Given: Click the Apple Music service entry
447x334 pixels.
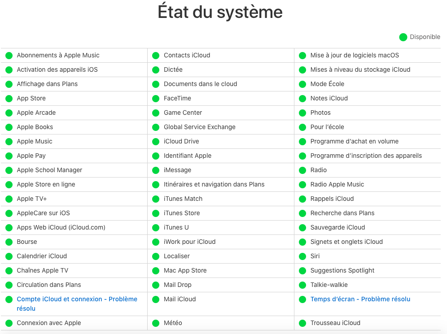Looking at the screenshot, I should pos(35,141).
